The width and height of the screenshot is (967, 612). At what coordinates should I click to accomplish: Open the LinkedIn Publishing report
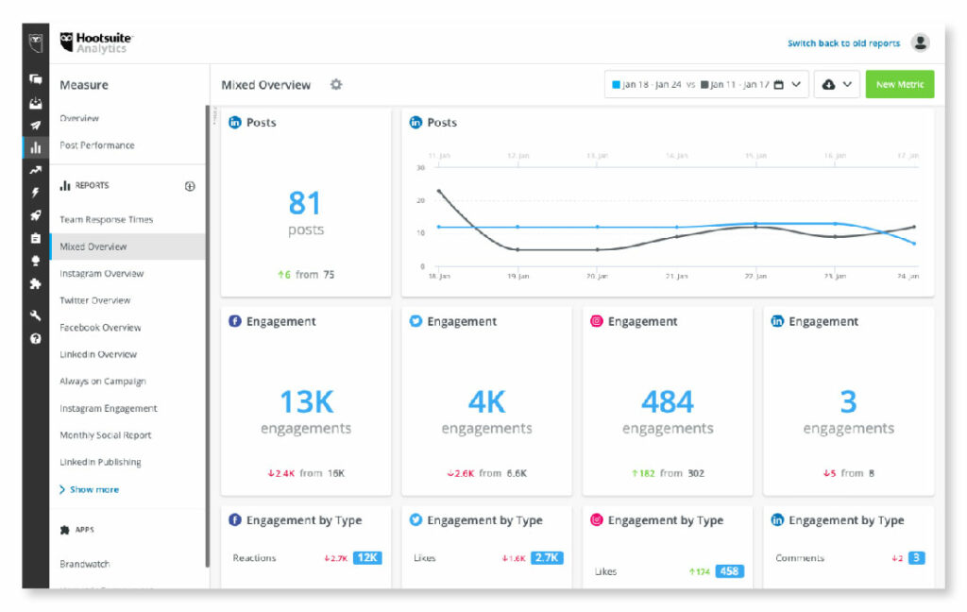100,462
